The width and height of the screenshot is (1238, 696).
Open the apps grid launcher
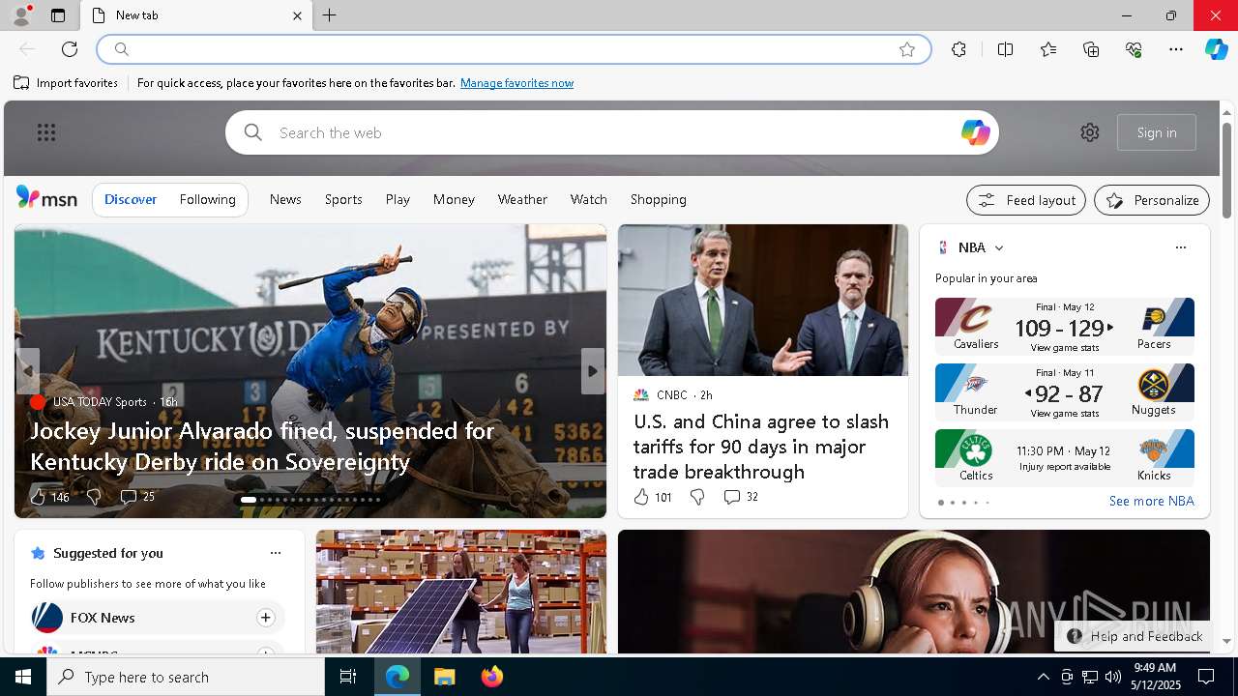46,132
